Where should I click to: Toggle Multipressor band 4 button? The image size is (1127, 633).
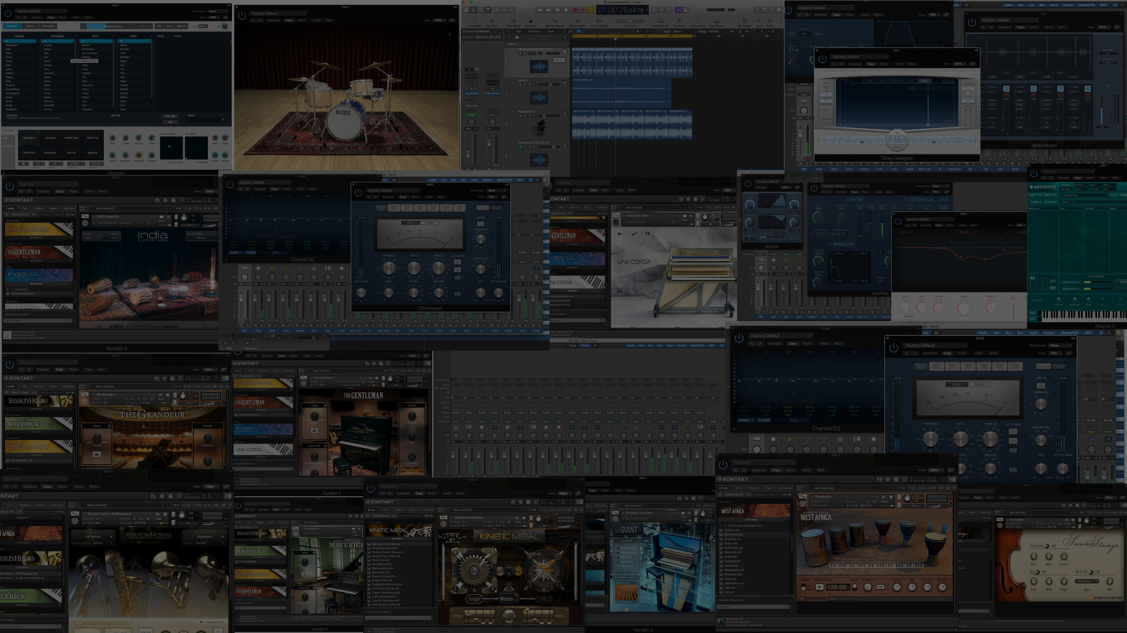(x=1087, y=88)
